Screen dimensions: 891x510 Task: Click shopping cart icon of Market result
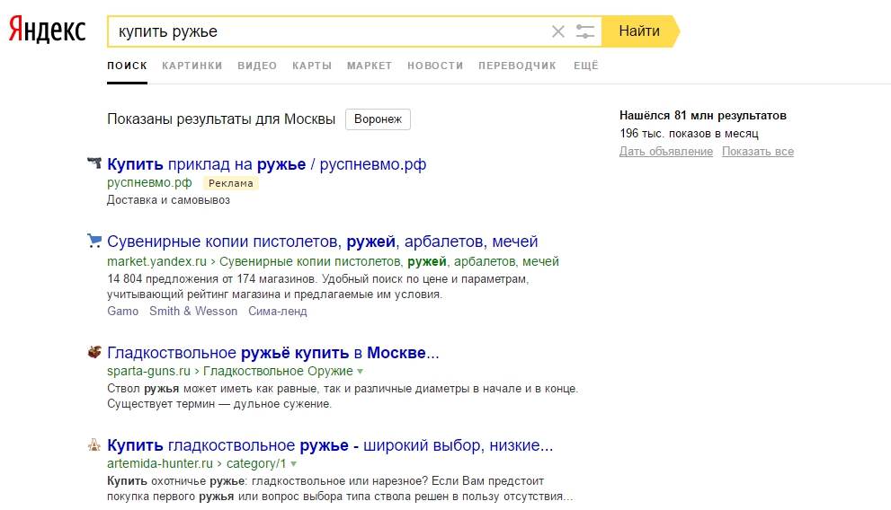tap(94, 241)
